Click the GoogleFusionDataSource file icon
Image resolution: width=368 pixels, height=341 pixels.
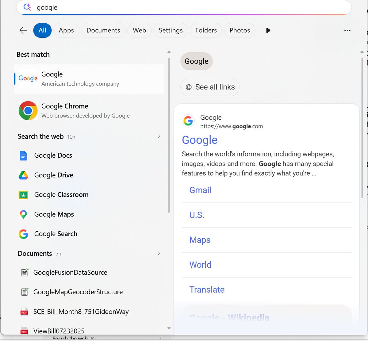[25, 272]
